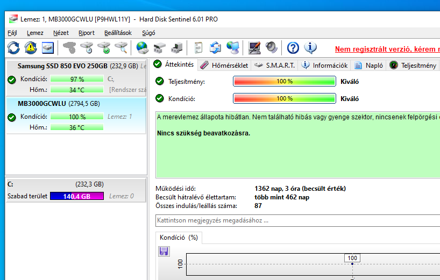
Task: Click the send report by e-mail icon
Action: coord(215,48)
